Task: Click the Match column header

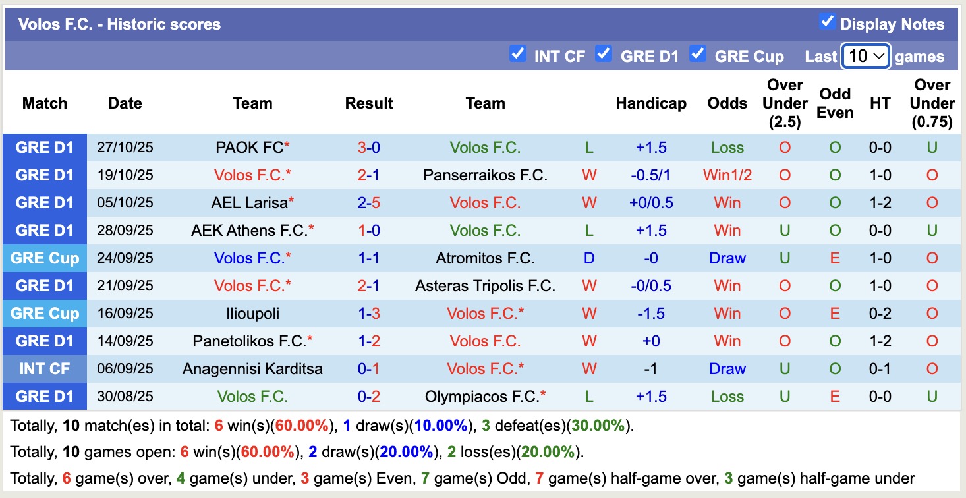Action: (x=44, y=103)
